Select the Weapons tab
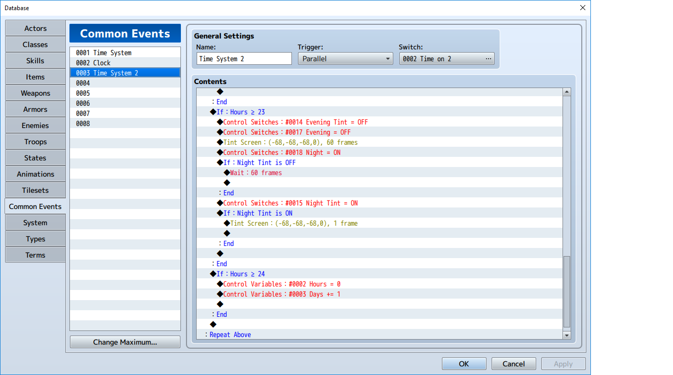This screenshot has height=375, width=673. [x=35, y=93]
